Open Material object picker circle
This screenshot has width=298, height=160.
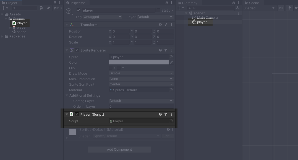click(171, 90)
